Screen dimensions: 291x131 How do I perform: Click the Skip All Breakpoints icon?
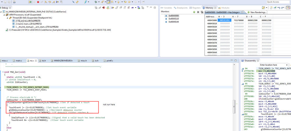[x=73, y=2]
